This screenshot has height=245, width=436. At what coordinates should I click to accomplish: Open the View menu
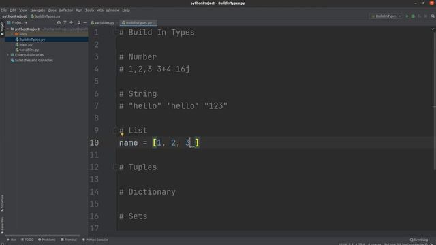click(x=23, y=10)
